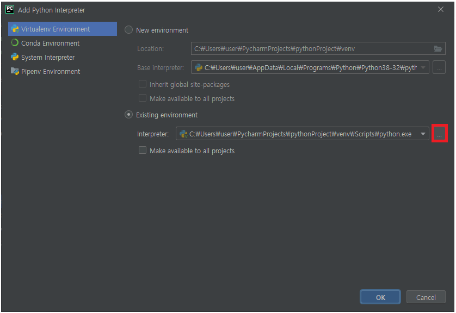Select Conda Environment in the sidebar
The image size is (456, 313).
point(63,43)
